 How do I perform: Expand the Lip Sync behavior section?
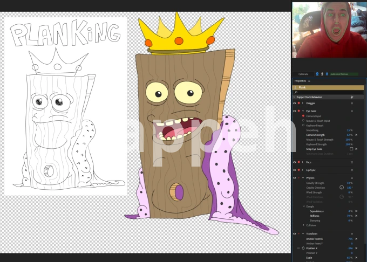(303, 170)
